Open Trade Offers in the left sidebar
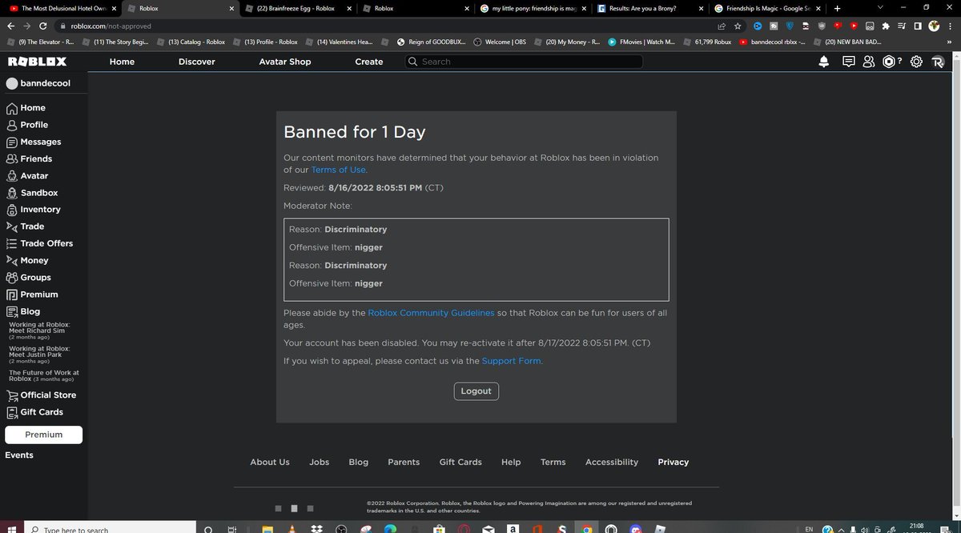 (x=39, y=243)
